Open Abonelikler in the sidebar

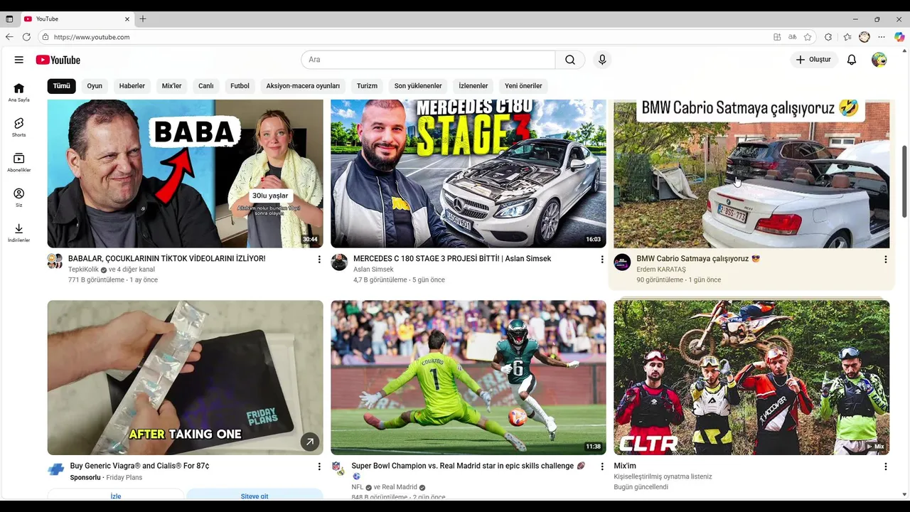coord(19,162)
